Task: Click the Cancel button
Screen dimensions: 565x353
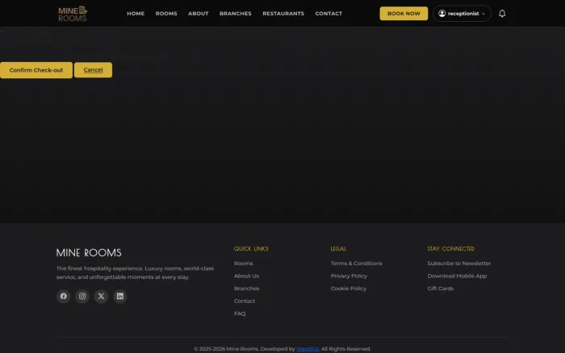Action: tap(93, 70)
